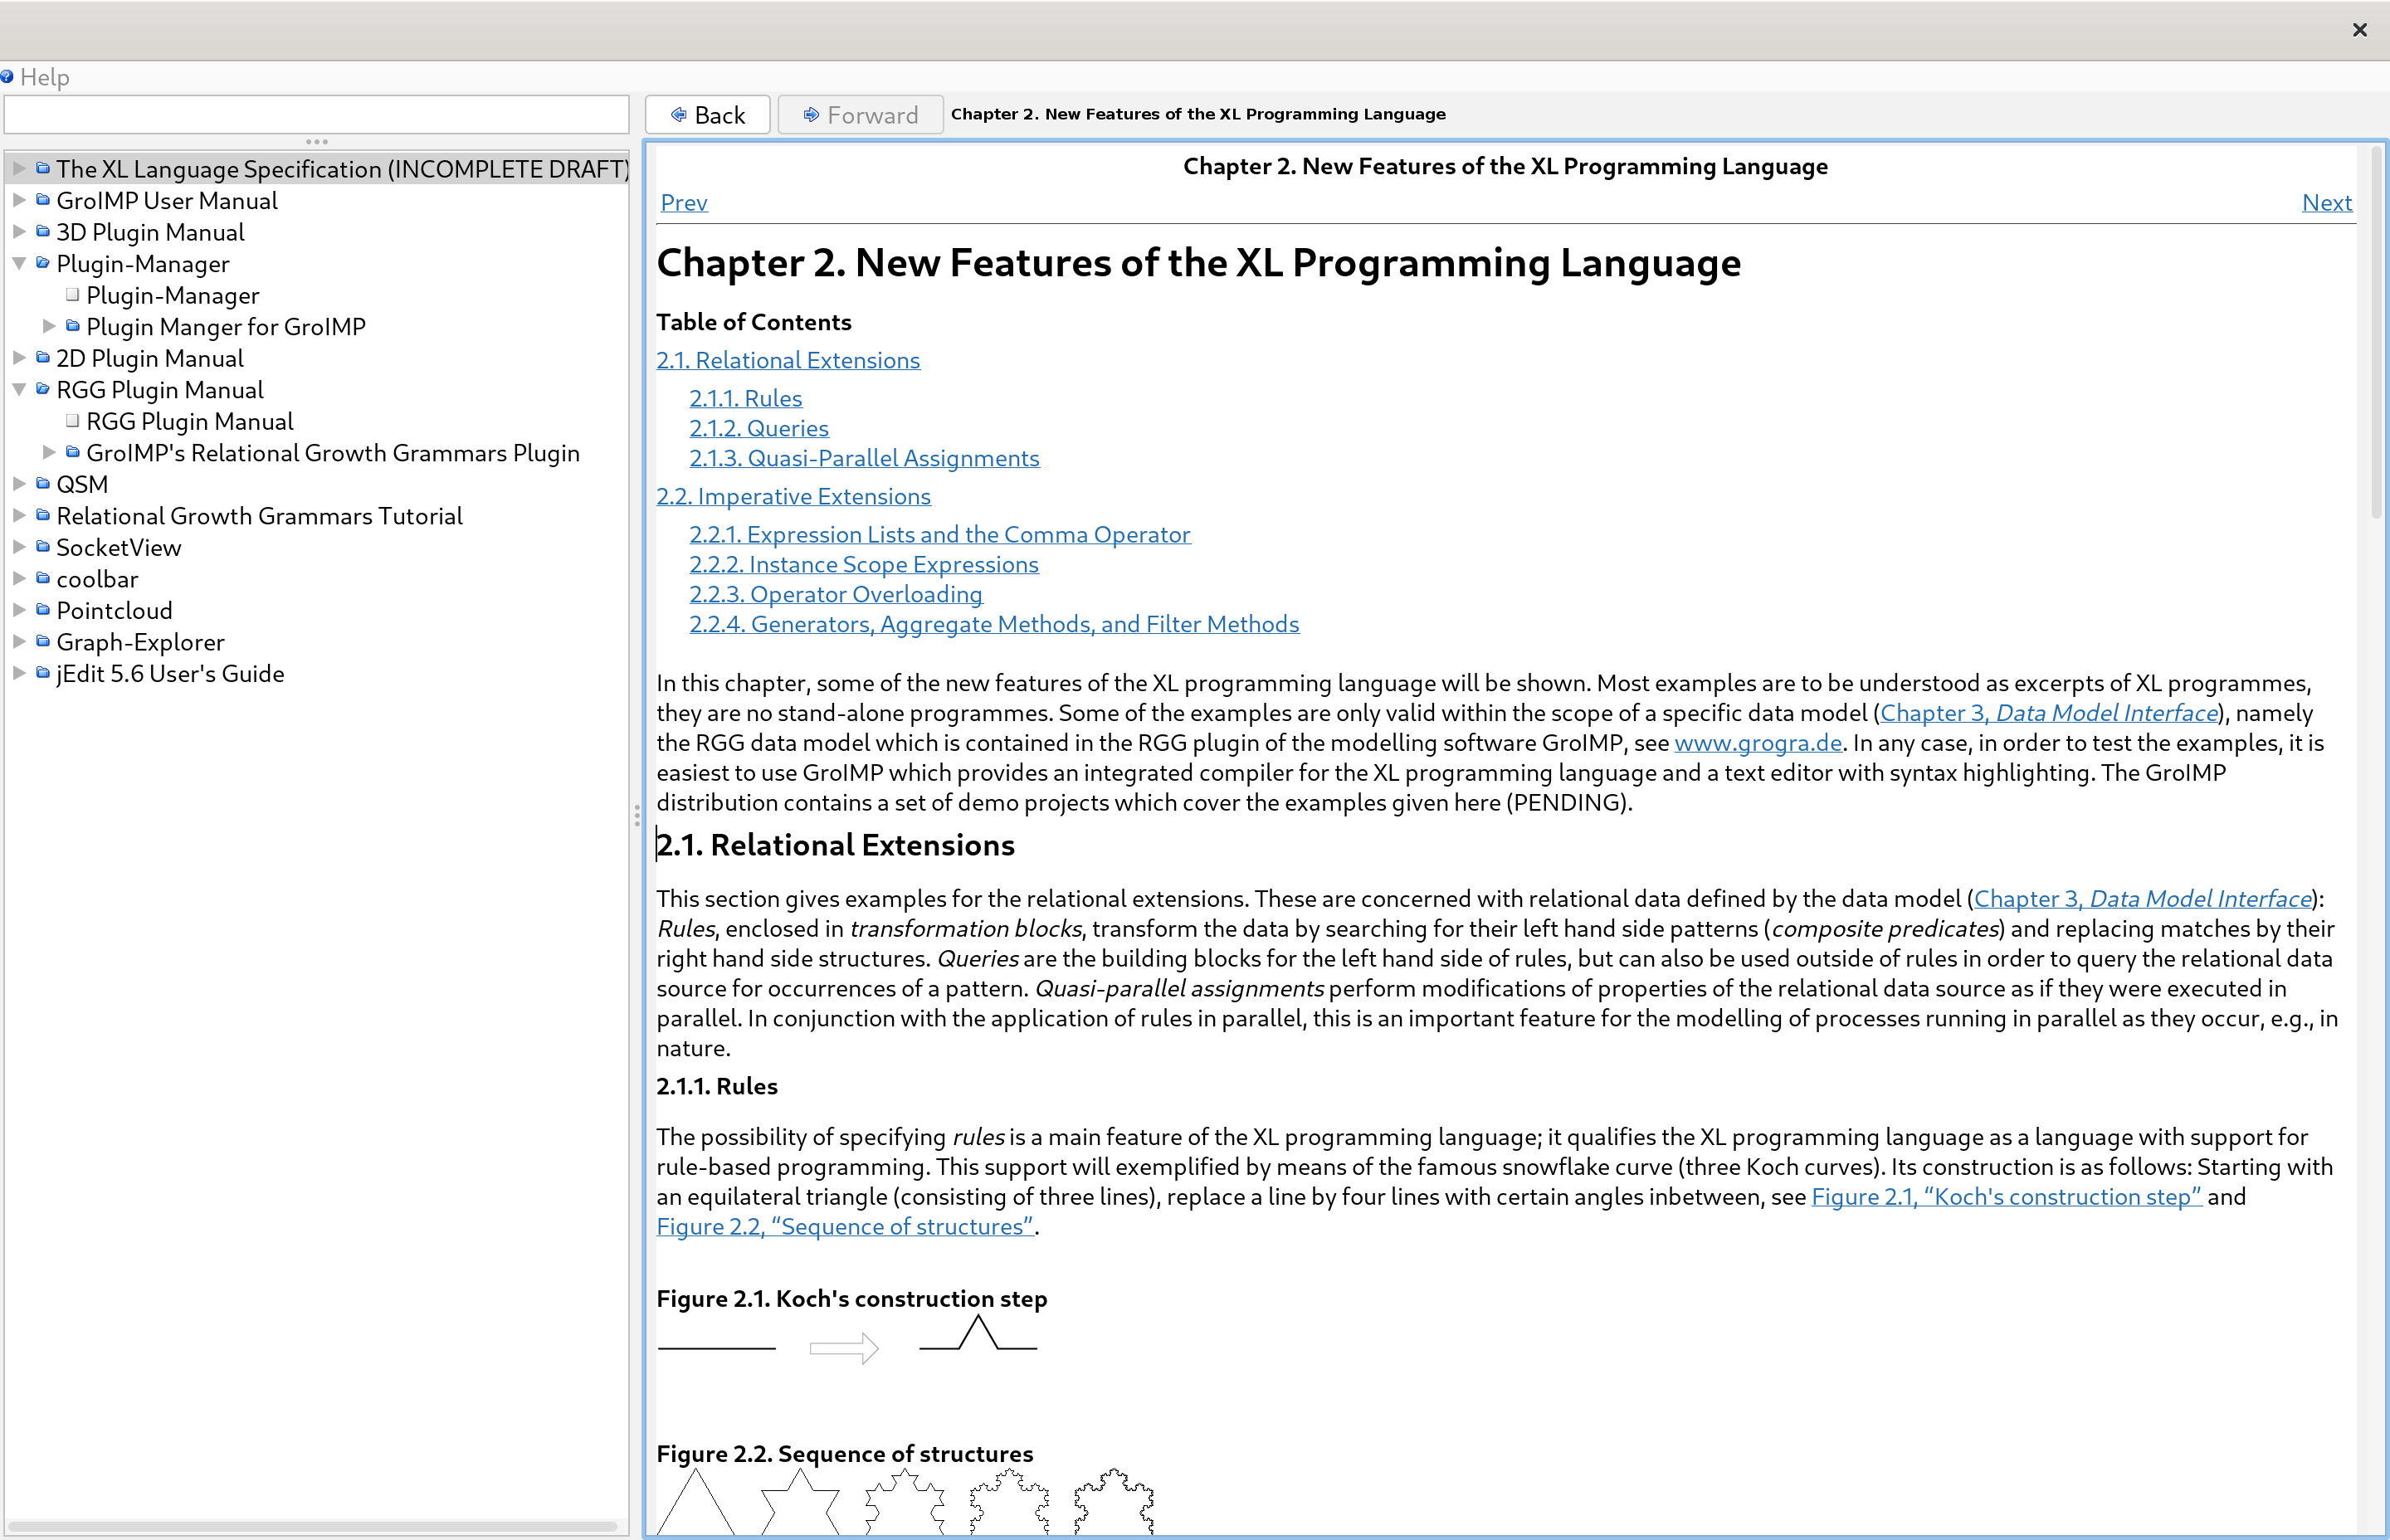
Task: Open 2.1.2. Queries contents link
Action: [x=758, y=428]
